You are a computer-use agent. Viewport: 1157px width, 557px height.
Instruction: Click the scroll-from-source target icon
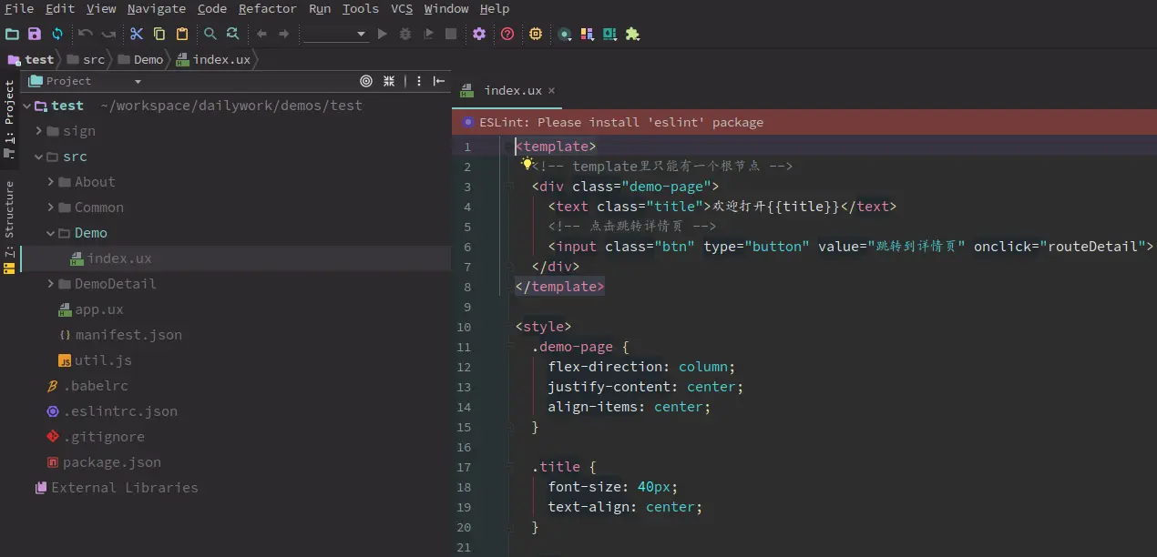366,81
